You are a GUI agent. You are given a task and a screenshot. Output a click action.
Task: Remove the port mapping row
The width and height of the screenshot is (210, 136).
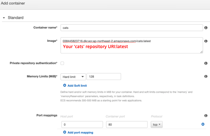pyautogui.click(x=203, y=124)
